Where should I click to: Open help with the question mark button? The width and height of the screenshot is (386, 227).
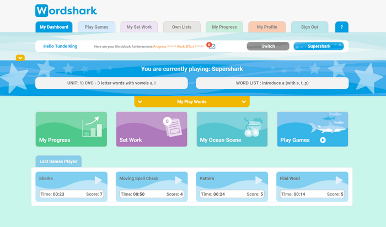click(x=342, y=27)
